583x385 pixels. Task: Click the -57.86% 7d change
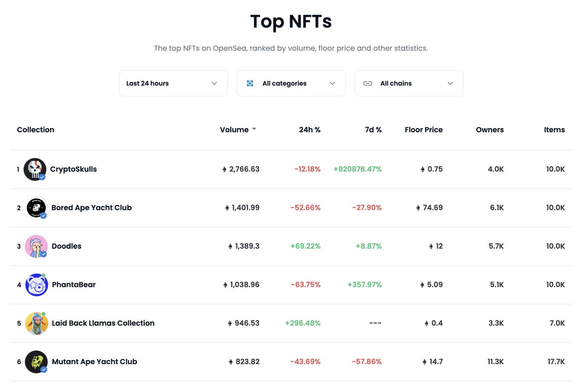pyautogui.click(x=367, y=362)
